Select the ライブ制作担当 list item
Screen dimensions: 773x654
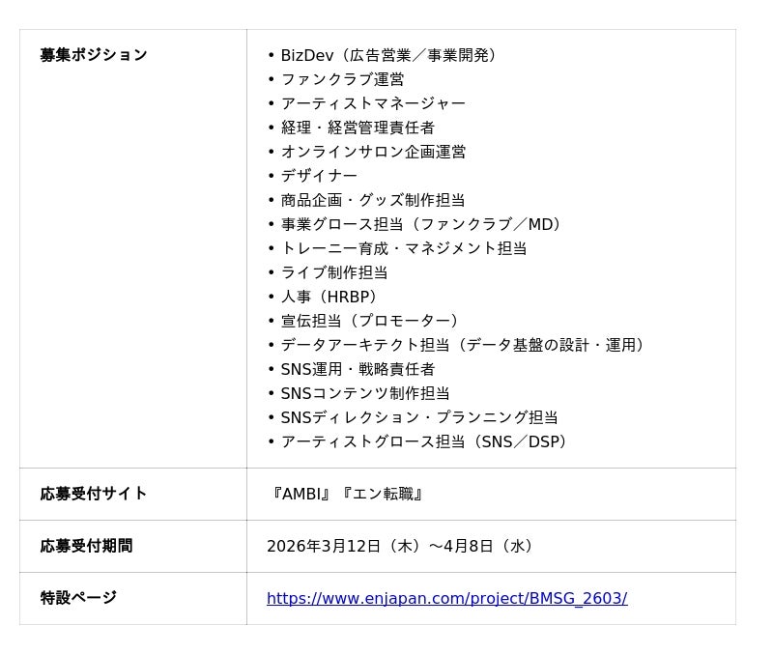tap(334, 272)
